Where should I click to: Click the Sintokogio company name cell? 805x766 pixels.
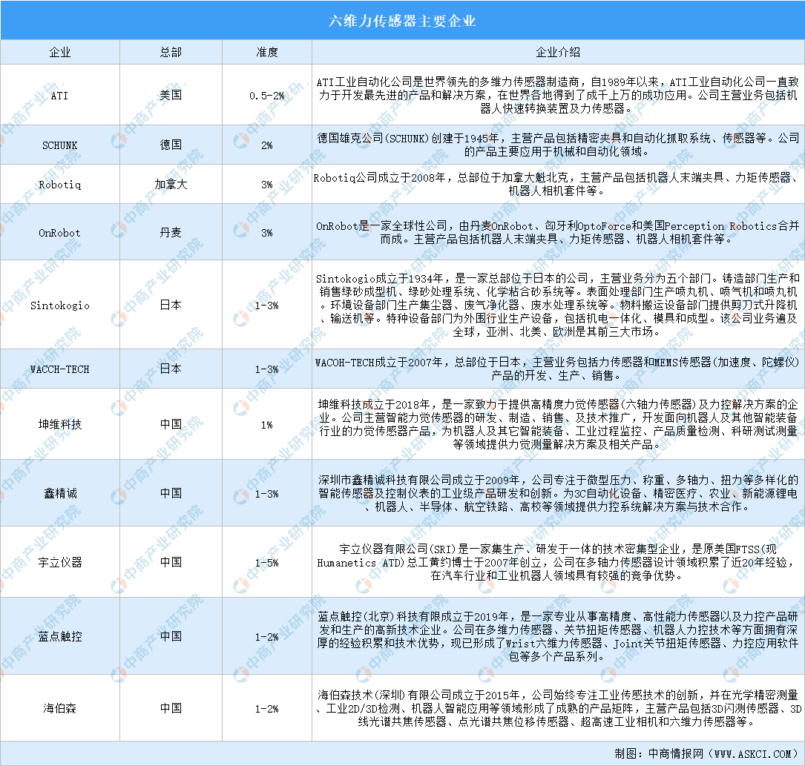[60, 306]
